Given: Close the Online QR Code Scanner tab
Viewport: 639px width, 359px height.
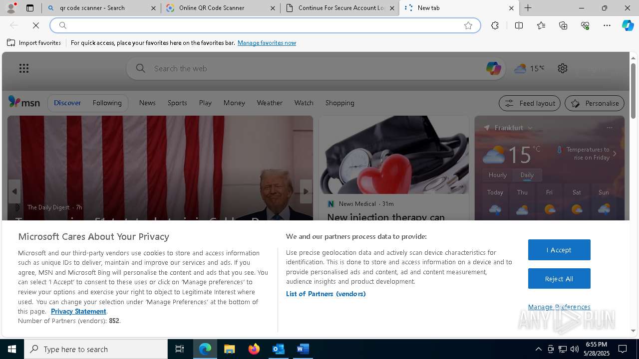Looking at the screenshot, I should point(273,8).
